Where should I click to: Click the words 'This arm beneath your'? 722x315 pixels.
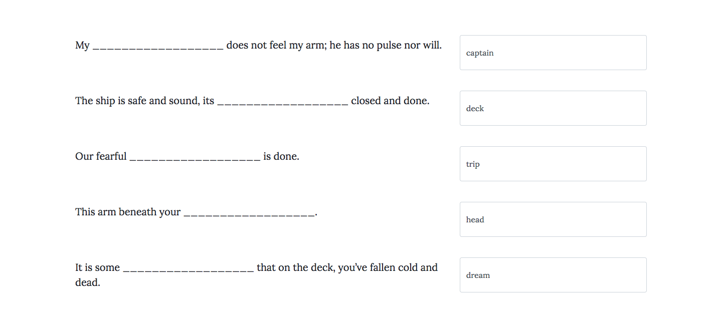tap(128, 212)
